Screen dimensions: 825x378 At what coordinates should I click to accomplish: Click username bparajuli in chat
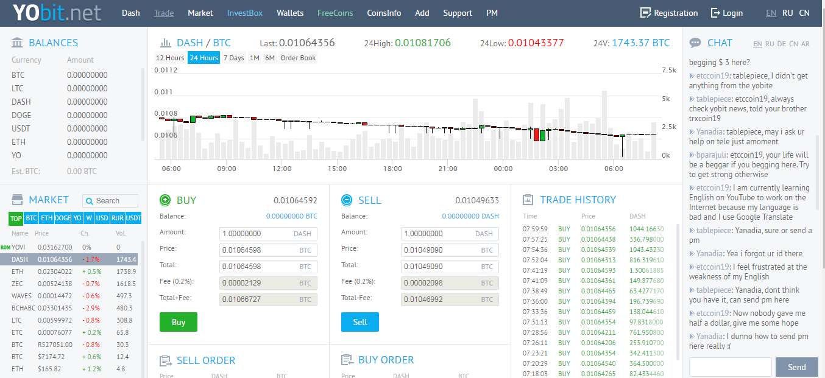711,155
